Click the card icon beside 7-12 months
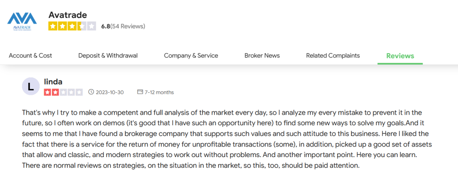The height and width of the screenshot is (175, 458). pyautogui.click(x=140, y=92)
